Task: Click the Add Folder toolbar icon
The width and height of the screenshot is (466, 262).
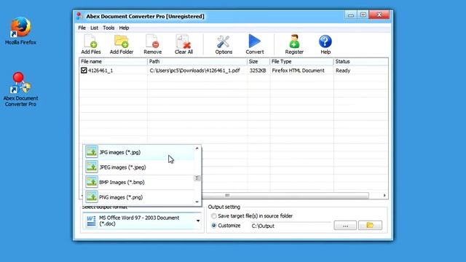Action: pyautogui.click(x=122, y=41)
